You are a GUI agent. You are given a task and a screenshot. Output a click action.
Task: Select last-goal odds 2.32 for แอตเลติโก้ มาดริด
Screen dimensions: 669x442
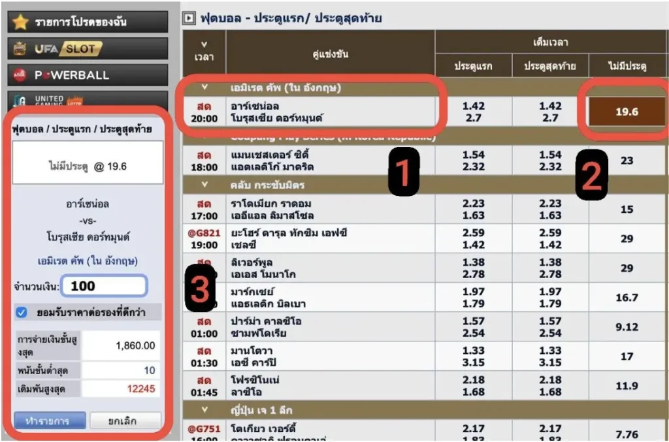pyautogui.click(x=550, y=166)
